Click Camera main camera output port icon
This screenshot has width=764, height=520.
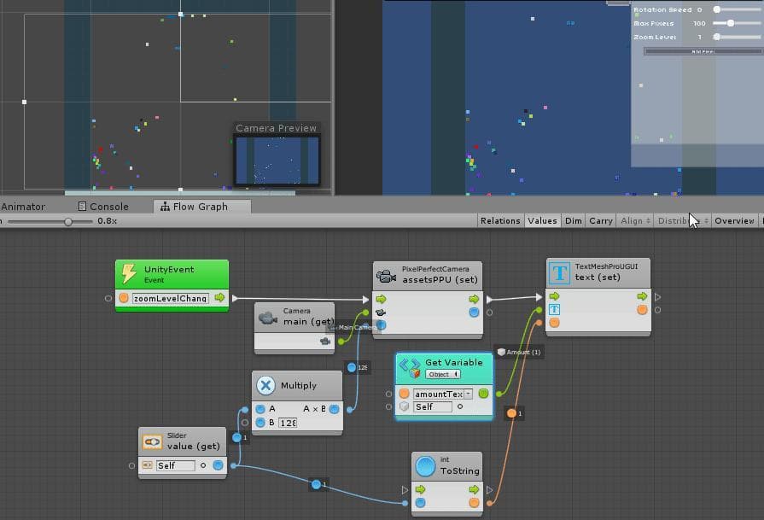[325, 342]
